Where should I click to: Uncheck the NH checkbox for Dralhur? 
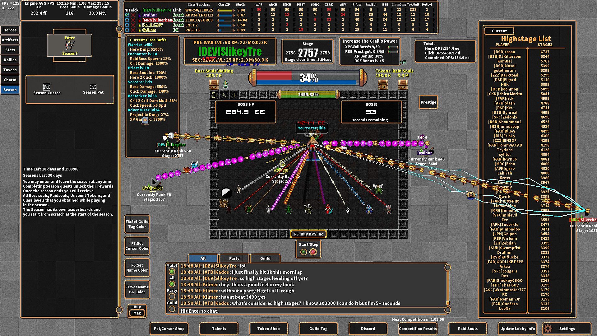(x=127, y=15)
